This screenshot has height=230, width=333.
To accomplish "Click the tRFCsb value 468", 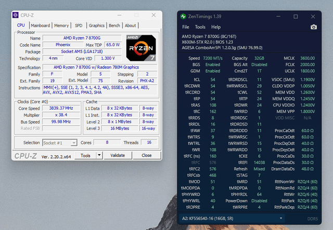I will tap(213, 175).
